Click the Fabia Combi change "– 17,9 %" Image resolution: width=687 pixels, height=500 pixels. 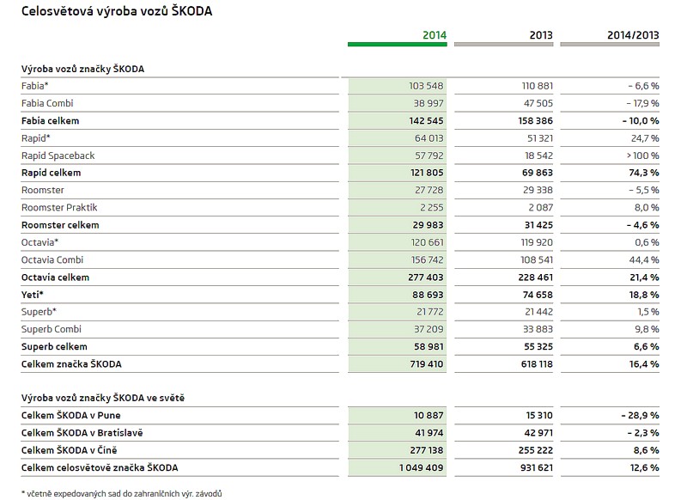642,103
